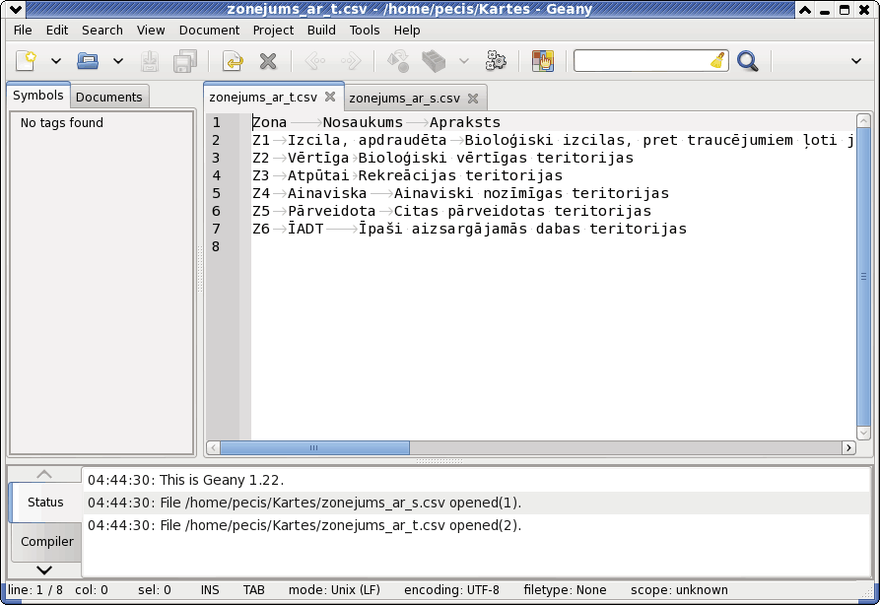This screenshot has width=880, height=605.
Task: Open the View menu
Action: 151,31
